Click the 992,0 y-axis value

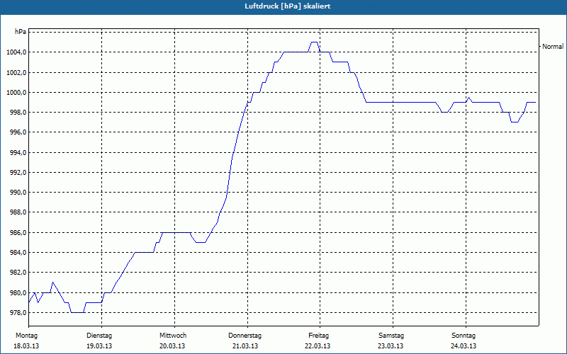coord(18,172)
